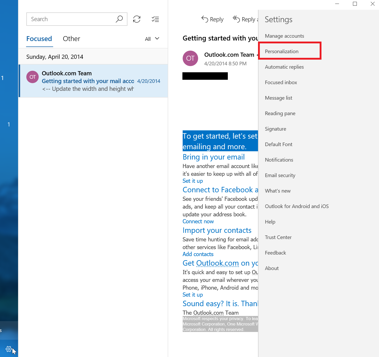
Task: Click the Outlook.com link in the team signature
Action: pyautogui.click(x=208, y=313)
